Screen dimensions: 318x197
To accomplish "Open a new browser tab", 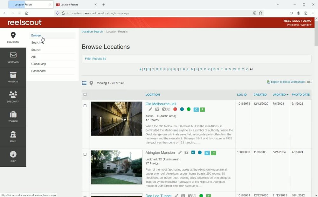I will (103, 4).
